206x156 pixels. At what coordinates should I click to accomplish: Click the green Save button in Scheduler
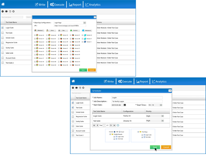pyautogui.click(x=155, y=147)
